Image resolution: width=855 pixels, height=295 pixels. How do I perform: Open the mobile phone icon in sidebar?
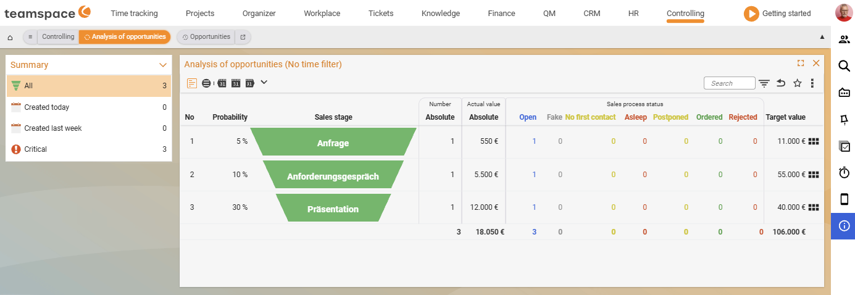844,199
